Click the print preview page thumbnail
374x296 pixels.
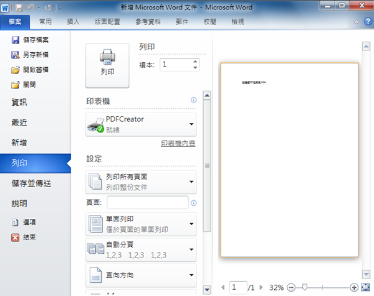[x=290, y=160]
